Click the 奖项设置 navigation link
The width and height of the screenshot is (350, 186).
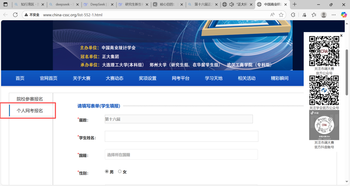(x=148, y=78)
